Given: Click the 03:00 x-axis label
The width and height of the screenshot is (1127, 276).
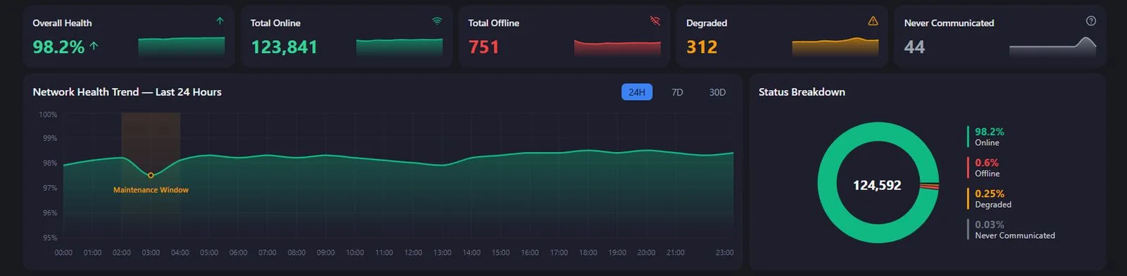Looking at the screenshot, I should point(151,252).
